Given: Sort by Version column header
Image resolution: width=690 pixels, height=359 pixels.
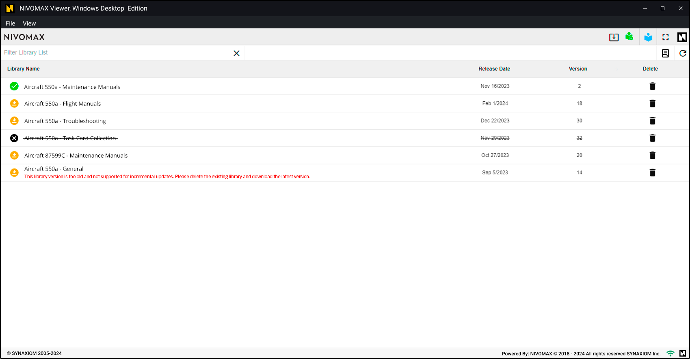Looking at the screenshot, I should (578, 69).
